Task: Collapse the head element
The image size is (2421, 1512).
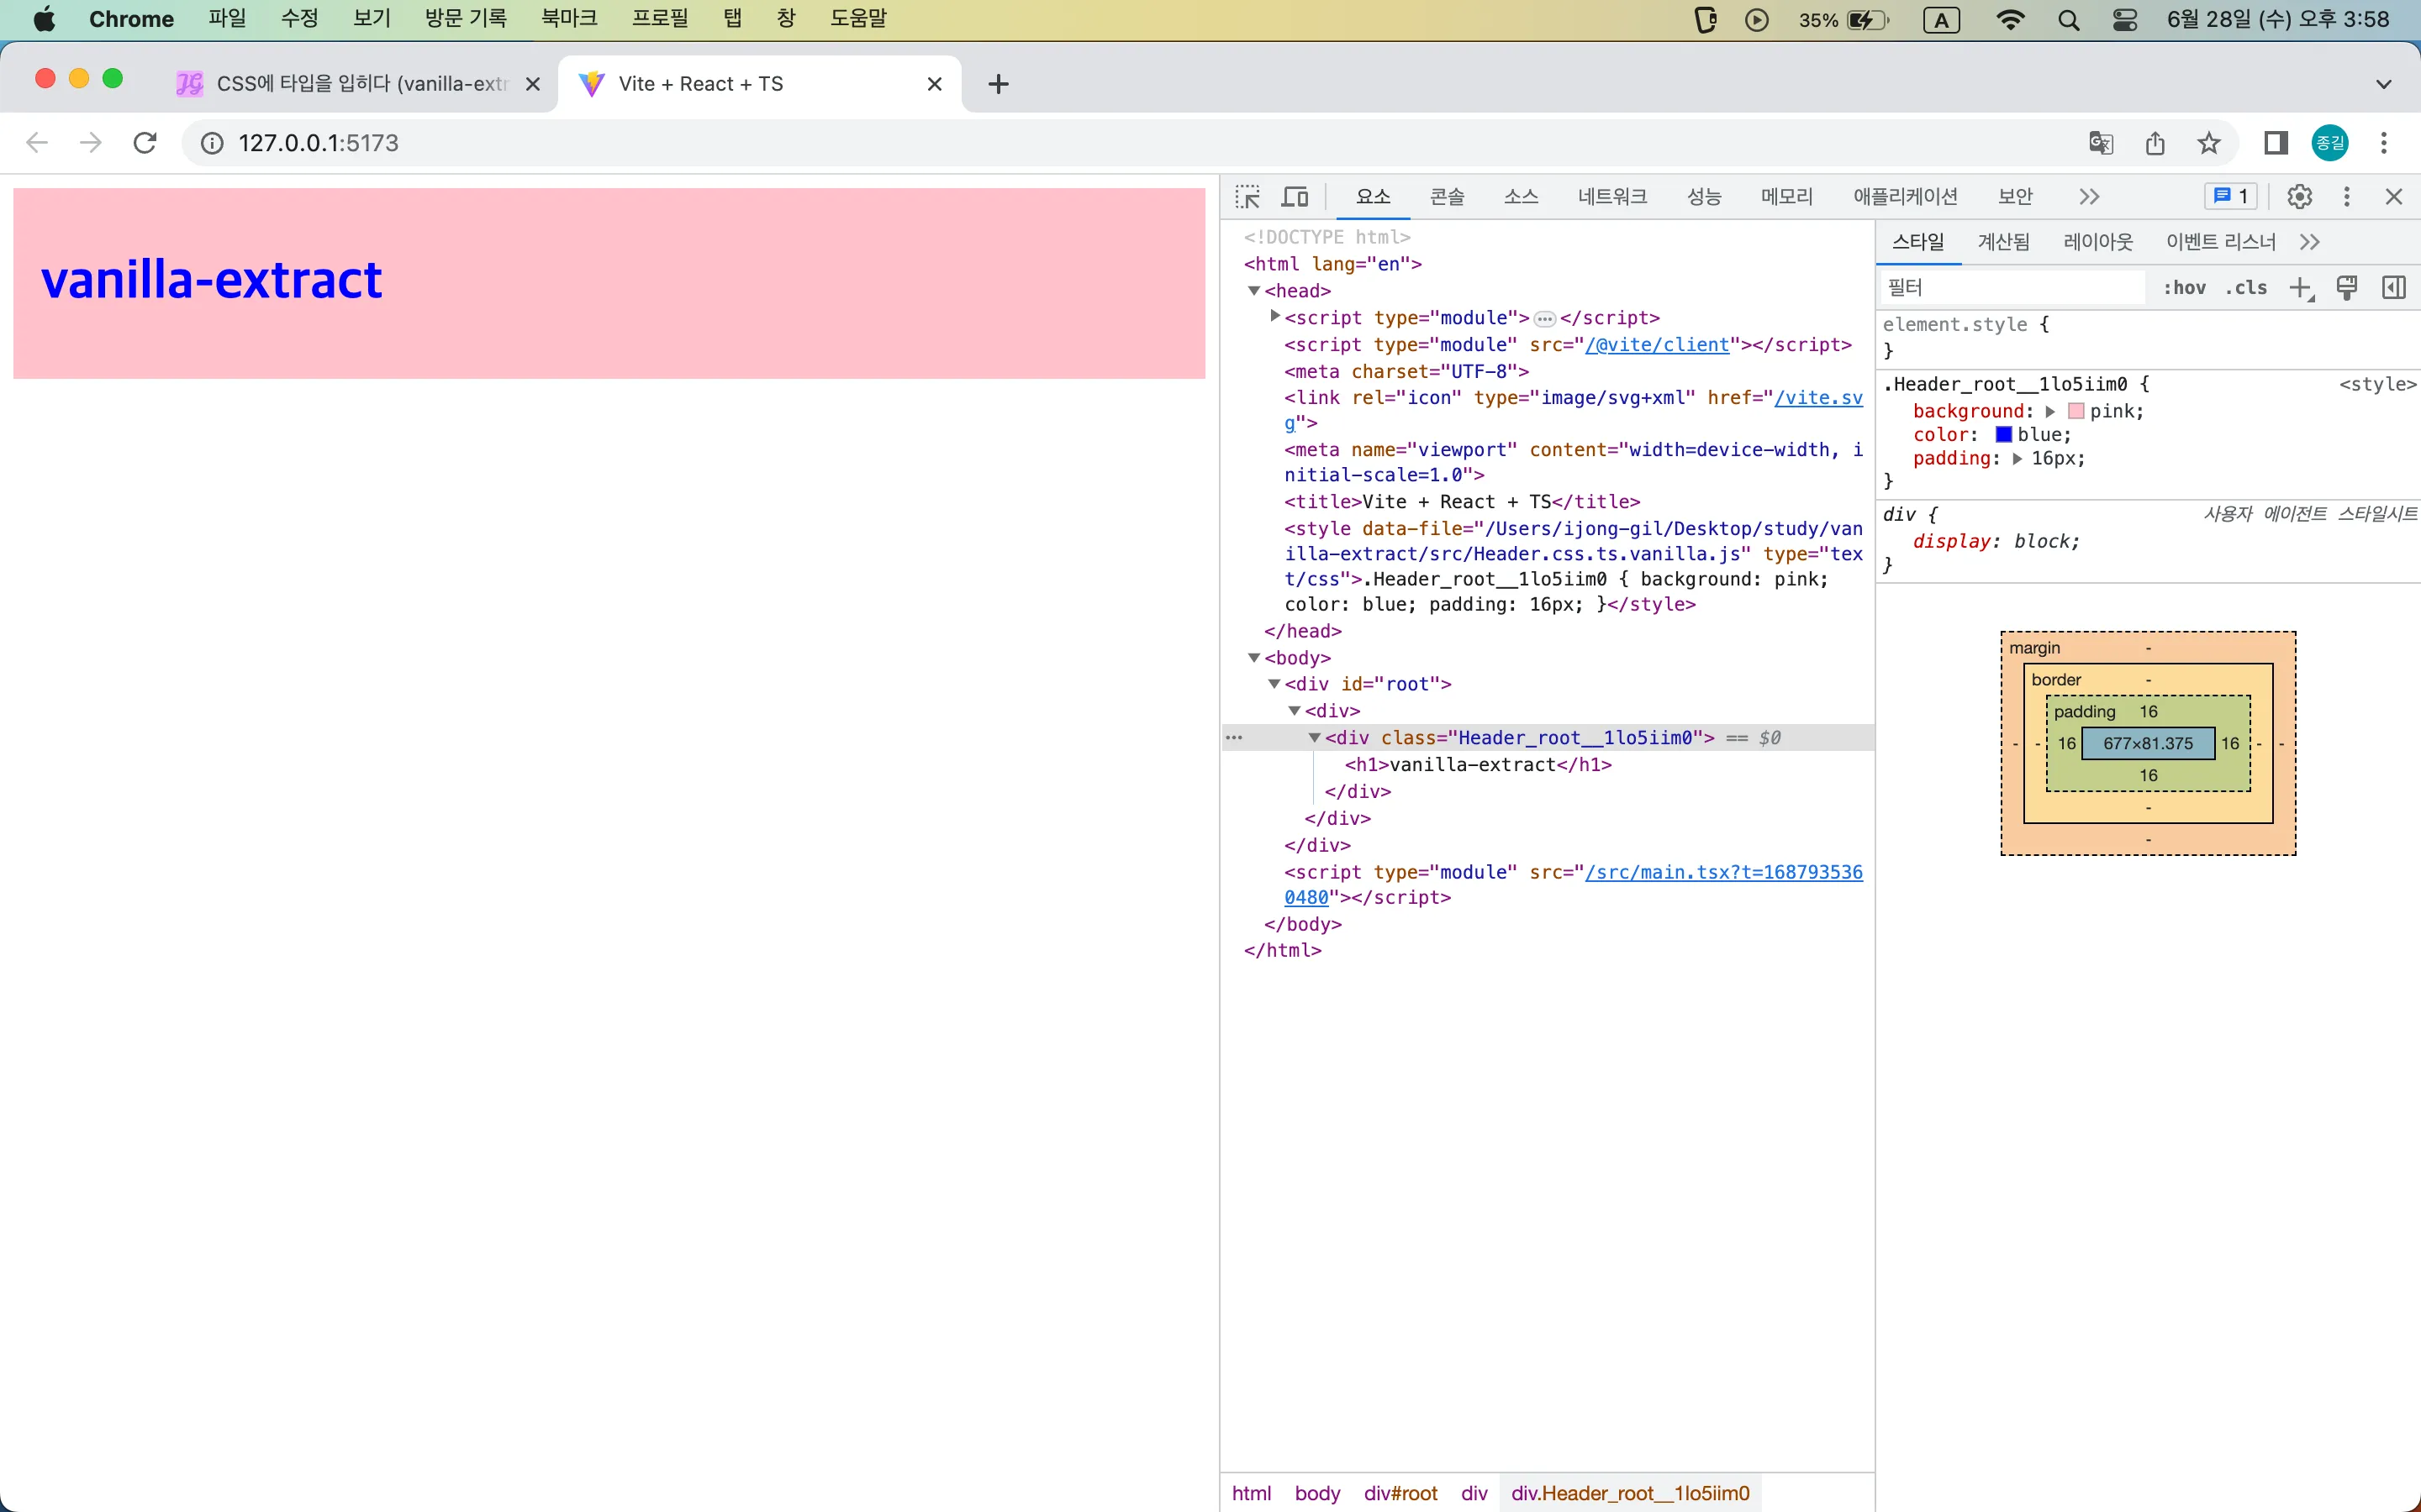Action: pos(1254,290)
